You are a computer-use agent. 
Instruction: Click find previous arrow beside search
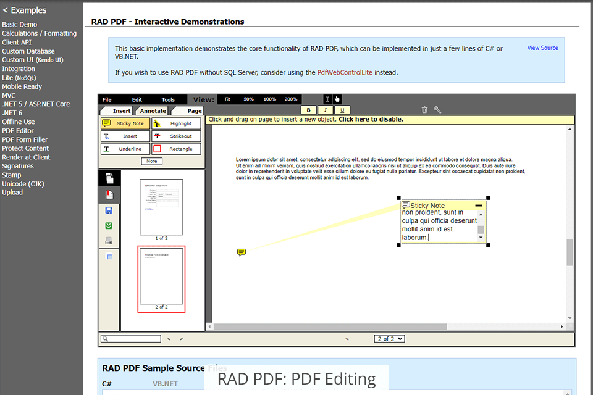169,339
